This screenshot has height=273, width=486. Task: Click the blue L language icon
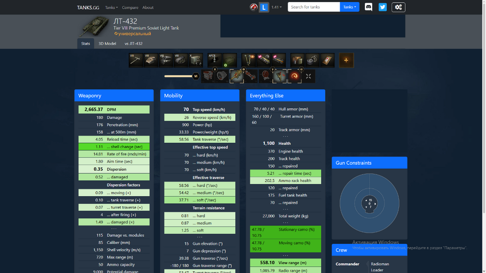[264, 7]
